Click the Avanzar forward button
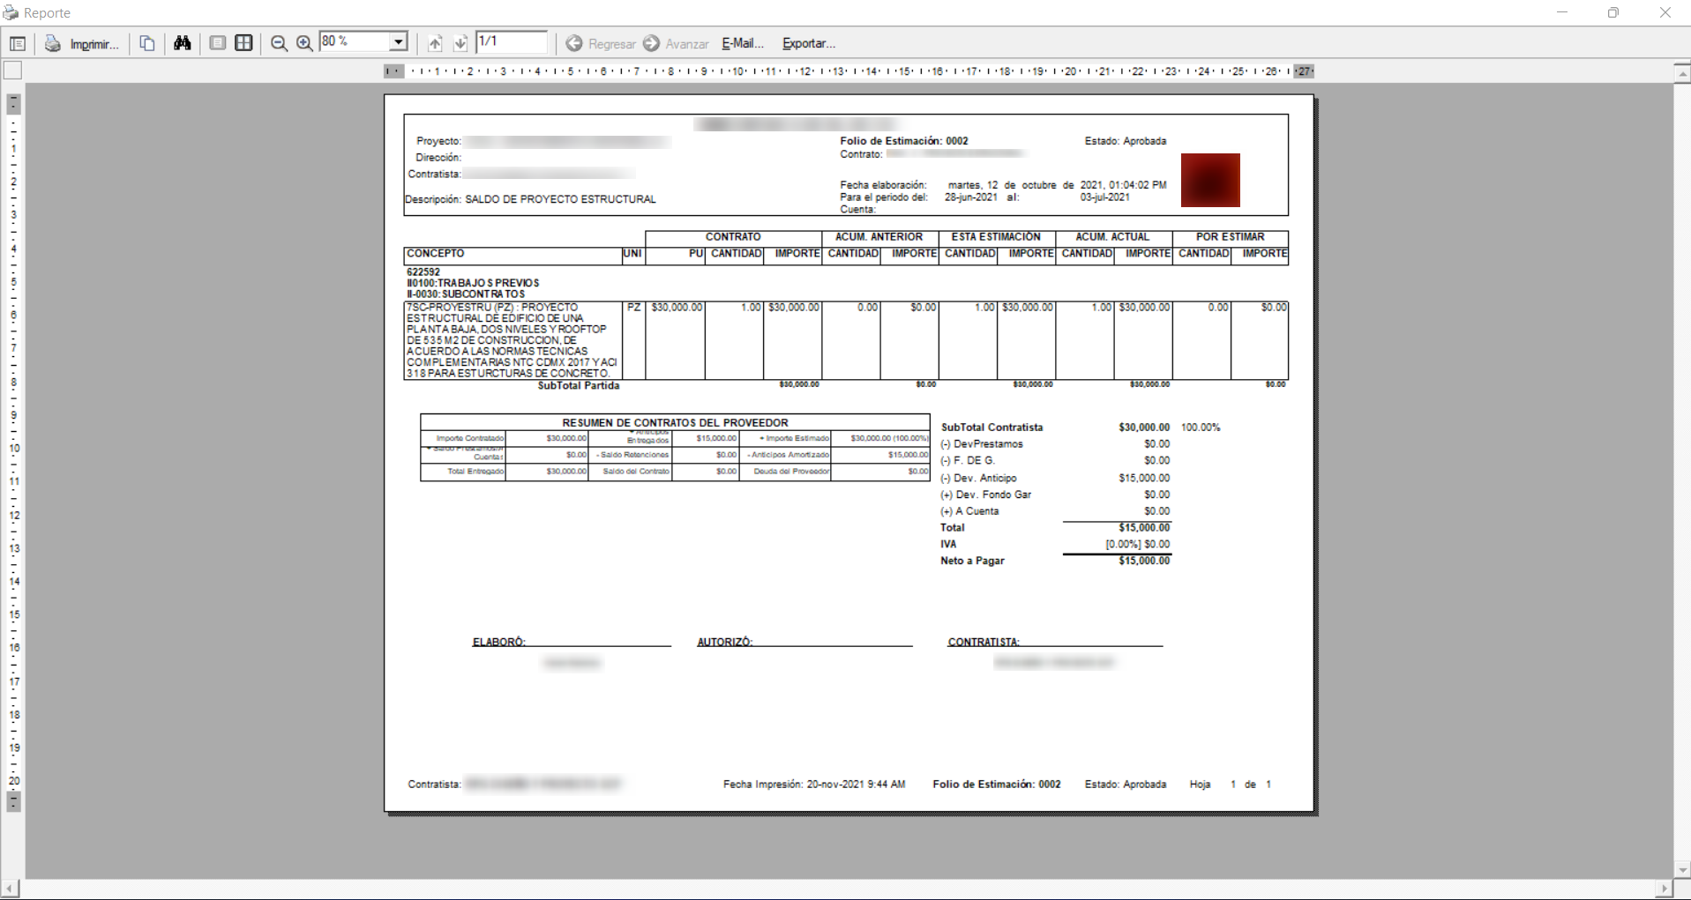The width and height of the screenshot is (1691, 900). click(x=676, y=43)
